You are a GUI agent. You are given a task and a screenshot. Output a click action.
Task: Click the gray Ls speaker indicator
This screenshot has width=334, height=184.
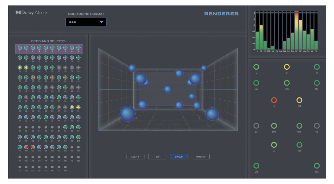click(x=256, y=126)
